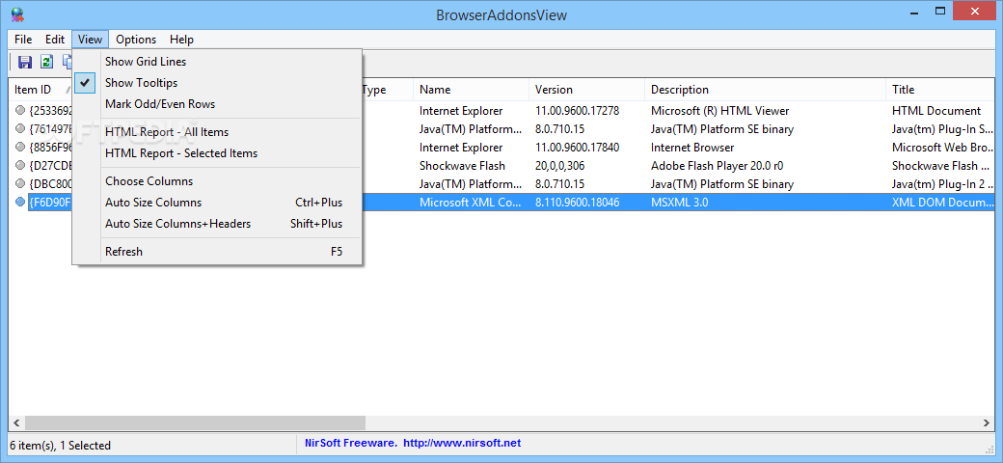Open the Choose Columns dialog

pos(218,181)
